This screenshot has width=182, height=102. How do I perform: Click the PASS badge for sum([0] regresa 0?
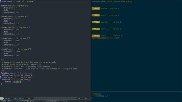tap(96, 8)
